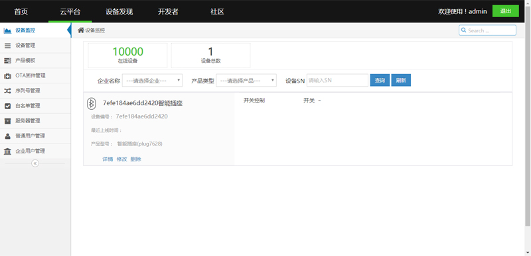
Task: Click the checkmark icon beside 白名单管理
Action: [x=7, y=106]
